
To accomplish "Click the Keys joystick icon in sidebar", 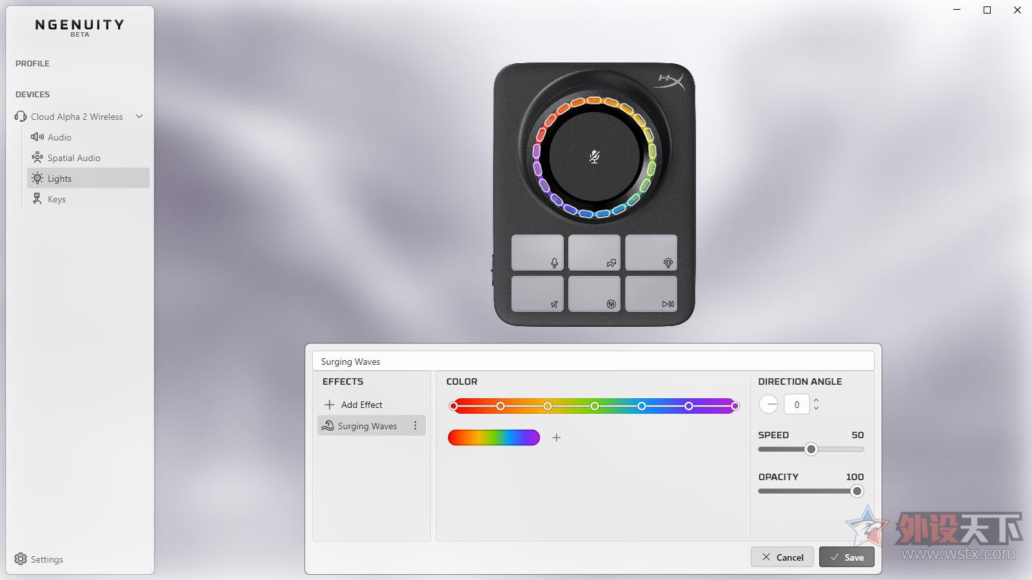I will pos(37,199).
